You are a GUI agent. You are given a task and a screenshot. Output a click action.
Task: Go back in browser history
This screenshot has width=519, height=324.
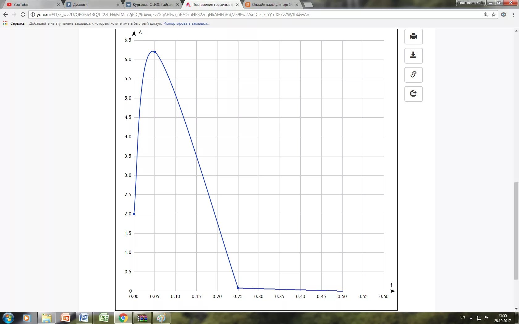click(x=6, y=15)
